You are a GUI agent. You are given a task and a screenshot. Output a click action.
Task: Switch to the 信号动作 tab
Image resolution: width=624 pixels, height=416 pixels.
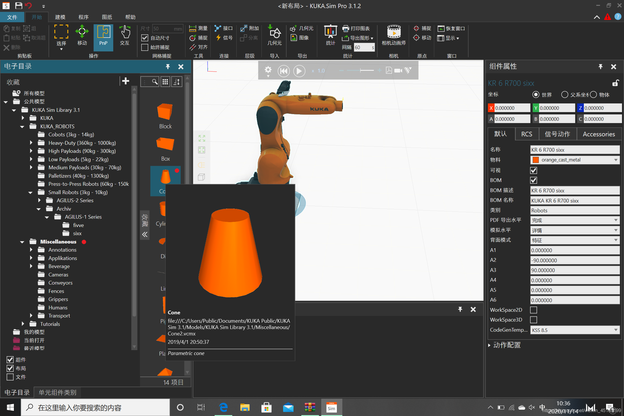tap(557, 134)
